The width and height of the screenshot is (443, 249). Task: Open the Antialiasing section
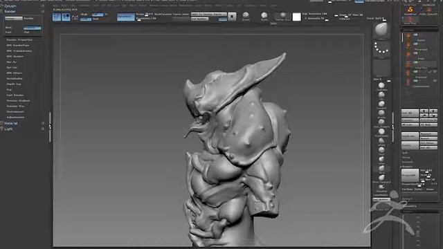click(x=15, y=79)
